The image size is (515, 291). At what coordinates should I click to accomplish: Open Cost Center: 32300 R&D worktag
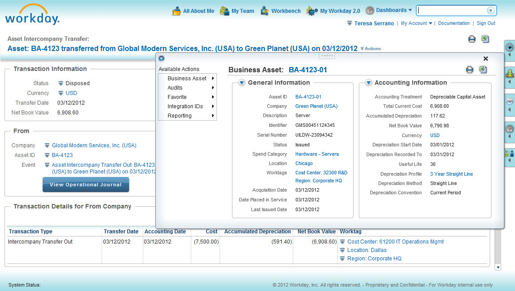point(321,173)
